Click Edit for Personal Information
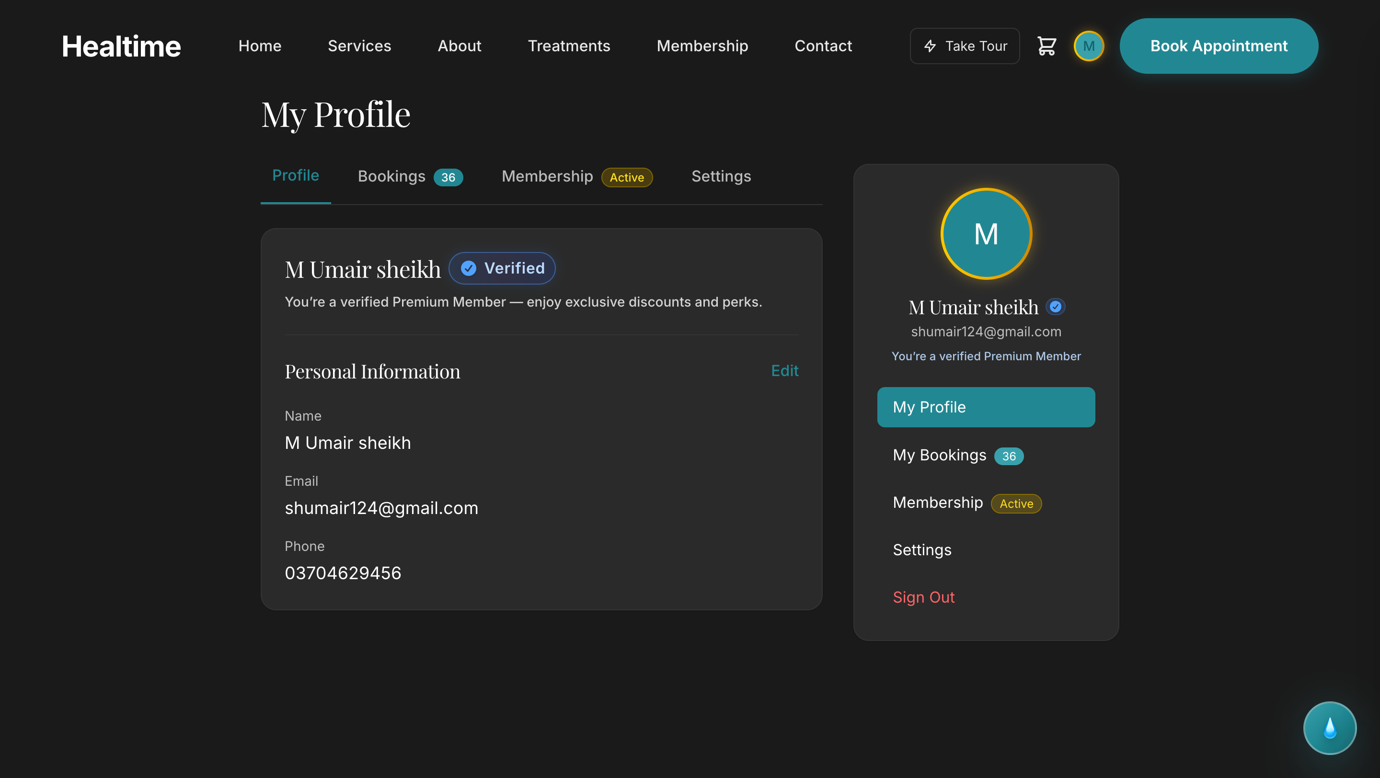This screenshot has height=778, width=1380. coord(784,370)
